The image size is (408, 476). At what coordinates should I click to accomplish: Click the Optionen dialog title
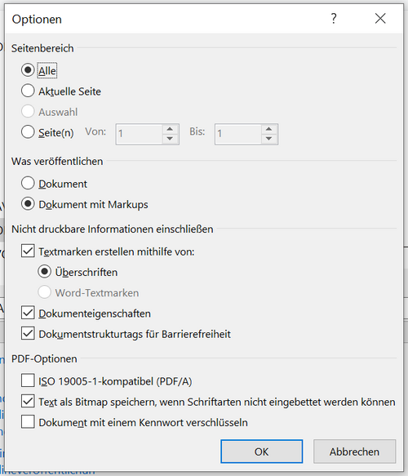[x=37, y=19]
